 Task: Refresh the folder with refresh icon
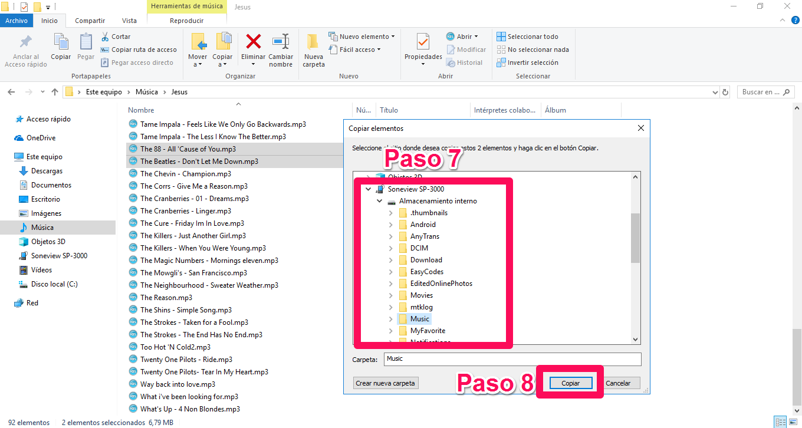(x=725, y=92)
